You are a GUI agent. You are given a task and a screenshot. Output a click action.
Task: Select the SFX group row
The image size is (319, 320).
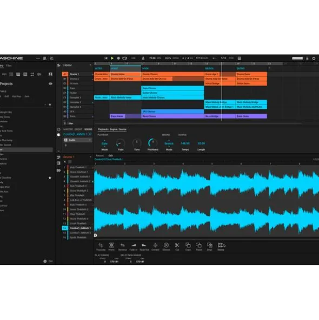[x=78, y=112]
